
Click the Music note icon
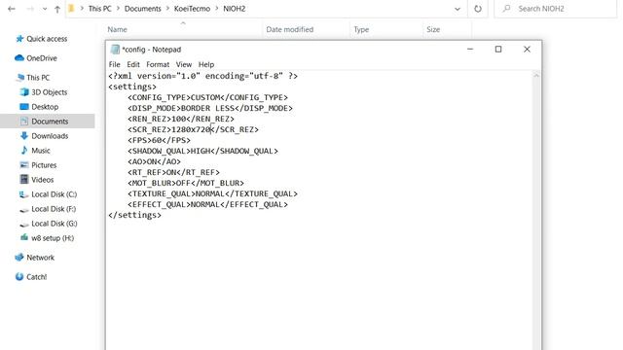24,151
